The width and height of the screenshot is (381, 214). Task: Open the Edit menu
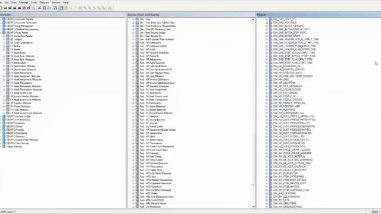pyautogui.click(x=7, y=2)
